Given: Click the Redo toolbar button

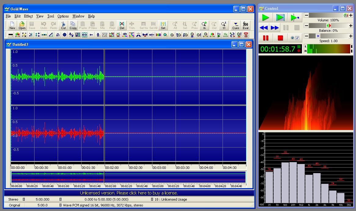Looking at the screenshot, I should coord(53,25).
